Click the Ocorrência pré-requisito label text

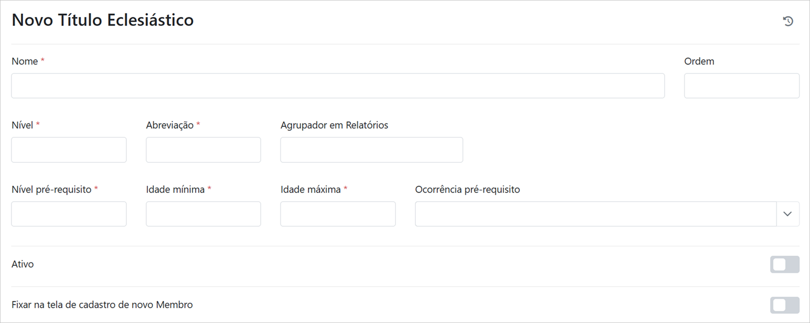467,190
